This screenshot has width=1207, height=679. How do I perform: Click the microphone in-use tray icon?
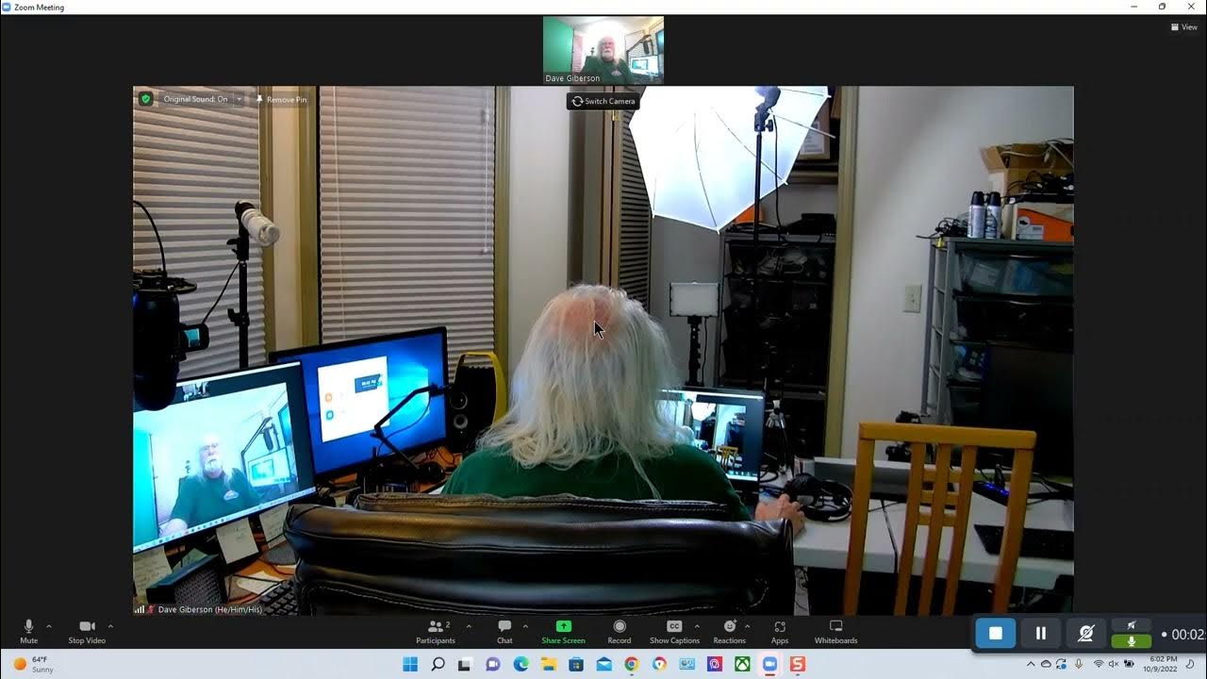(x=1079, y=664)
